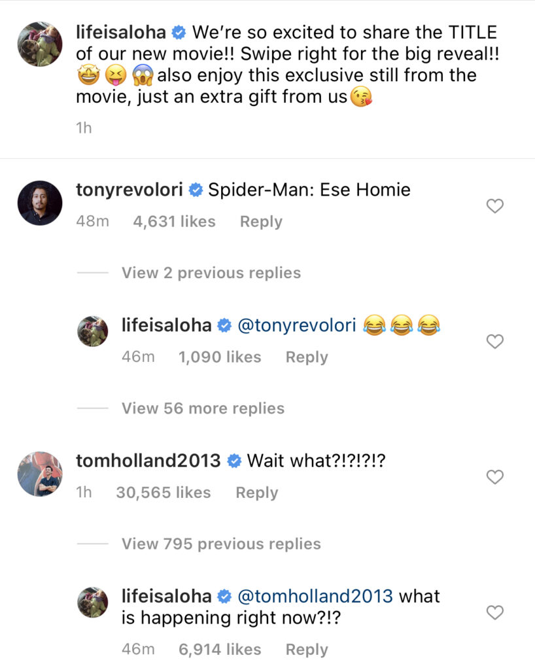The width and height of the screenshot is (535, 670).
Task: Like lifeisaloha's 'what is happening' reply
Action: 496,612
